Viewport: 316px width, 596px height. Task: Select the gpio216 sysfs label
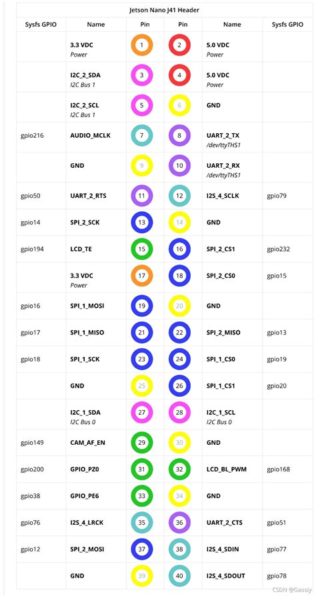tap(32, 135)
